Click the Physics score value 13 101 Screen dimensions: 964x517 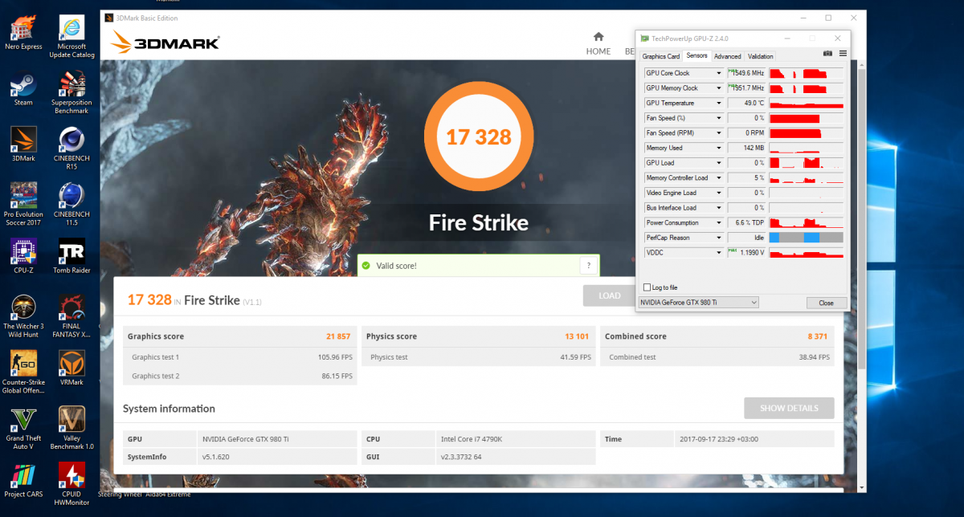click(578, 336)
